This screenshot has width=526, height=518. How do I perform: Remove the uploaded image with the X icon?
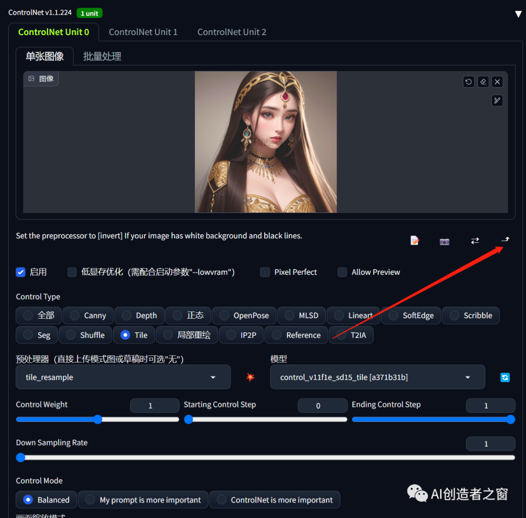[497, 81]
